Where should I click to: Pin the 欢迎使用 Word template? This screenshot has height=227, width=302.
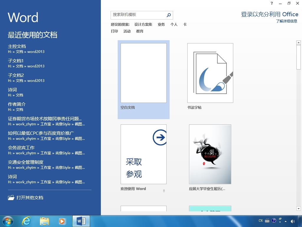pos(164,191)
